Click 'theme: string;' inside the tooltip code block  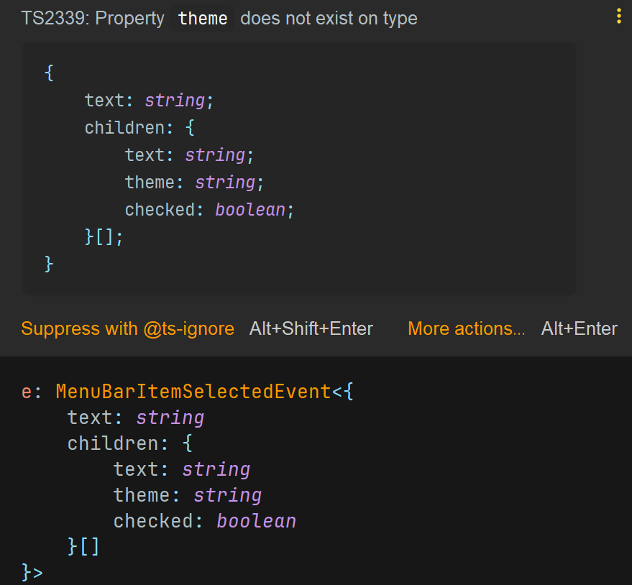click(194, 183)
